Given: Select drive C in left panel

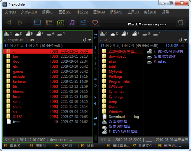Looking at the screenshot, I should (8, 34).
